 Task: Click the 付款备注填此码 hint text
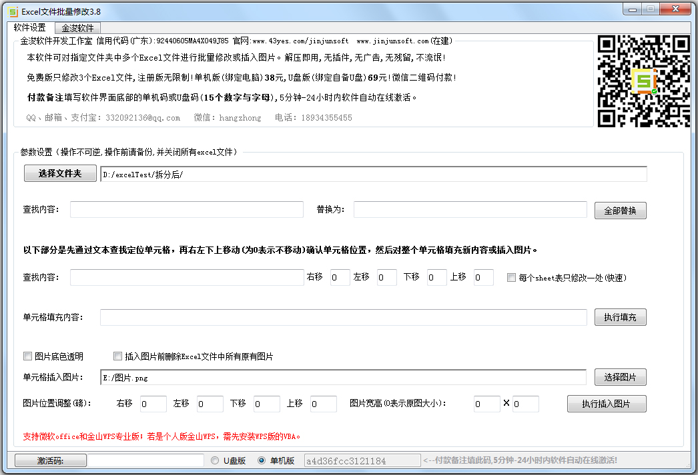pyautogui.click(x=520, y=460)
